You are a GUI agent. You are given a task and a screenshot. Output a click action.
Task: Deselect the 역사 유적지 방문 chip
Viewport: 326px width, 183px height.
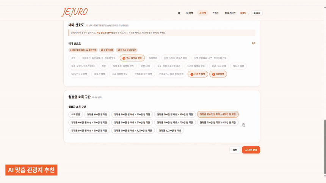(132, 58)
